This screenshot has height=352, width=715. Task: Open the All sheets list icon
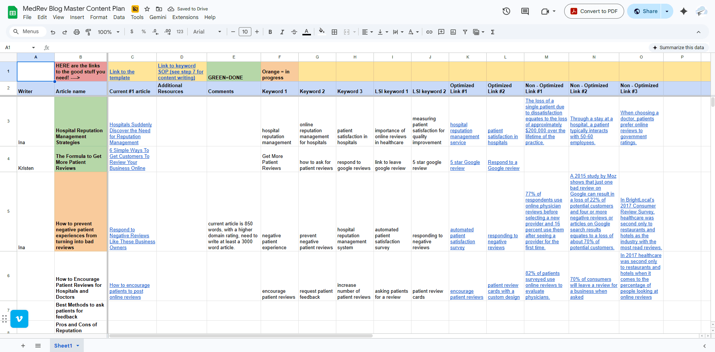click(38, 346)
